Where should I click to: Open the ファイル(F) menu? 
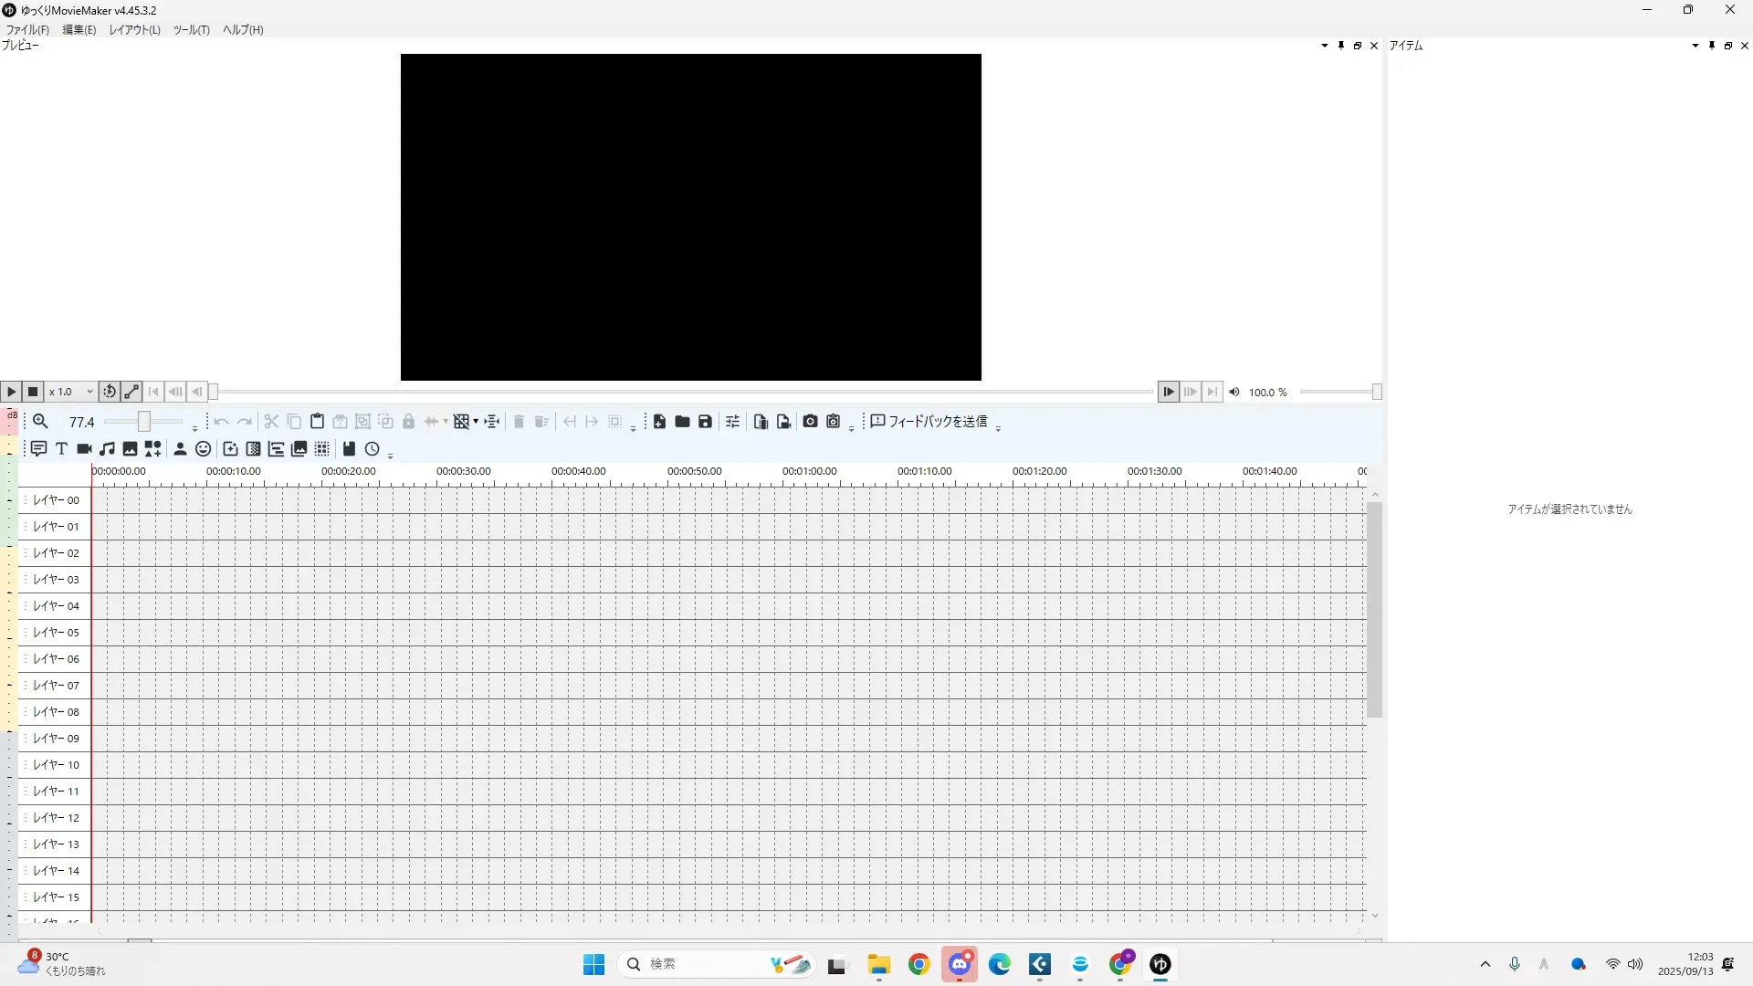point(27,30)
